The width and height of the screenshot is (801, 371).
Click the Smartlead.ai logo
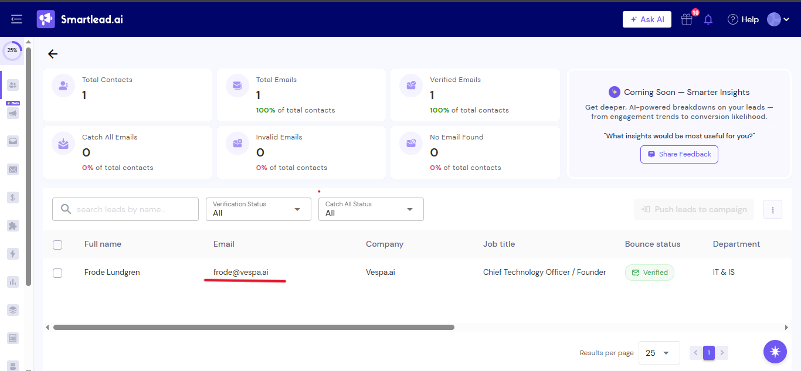(x=80, y=19)
